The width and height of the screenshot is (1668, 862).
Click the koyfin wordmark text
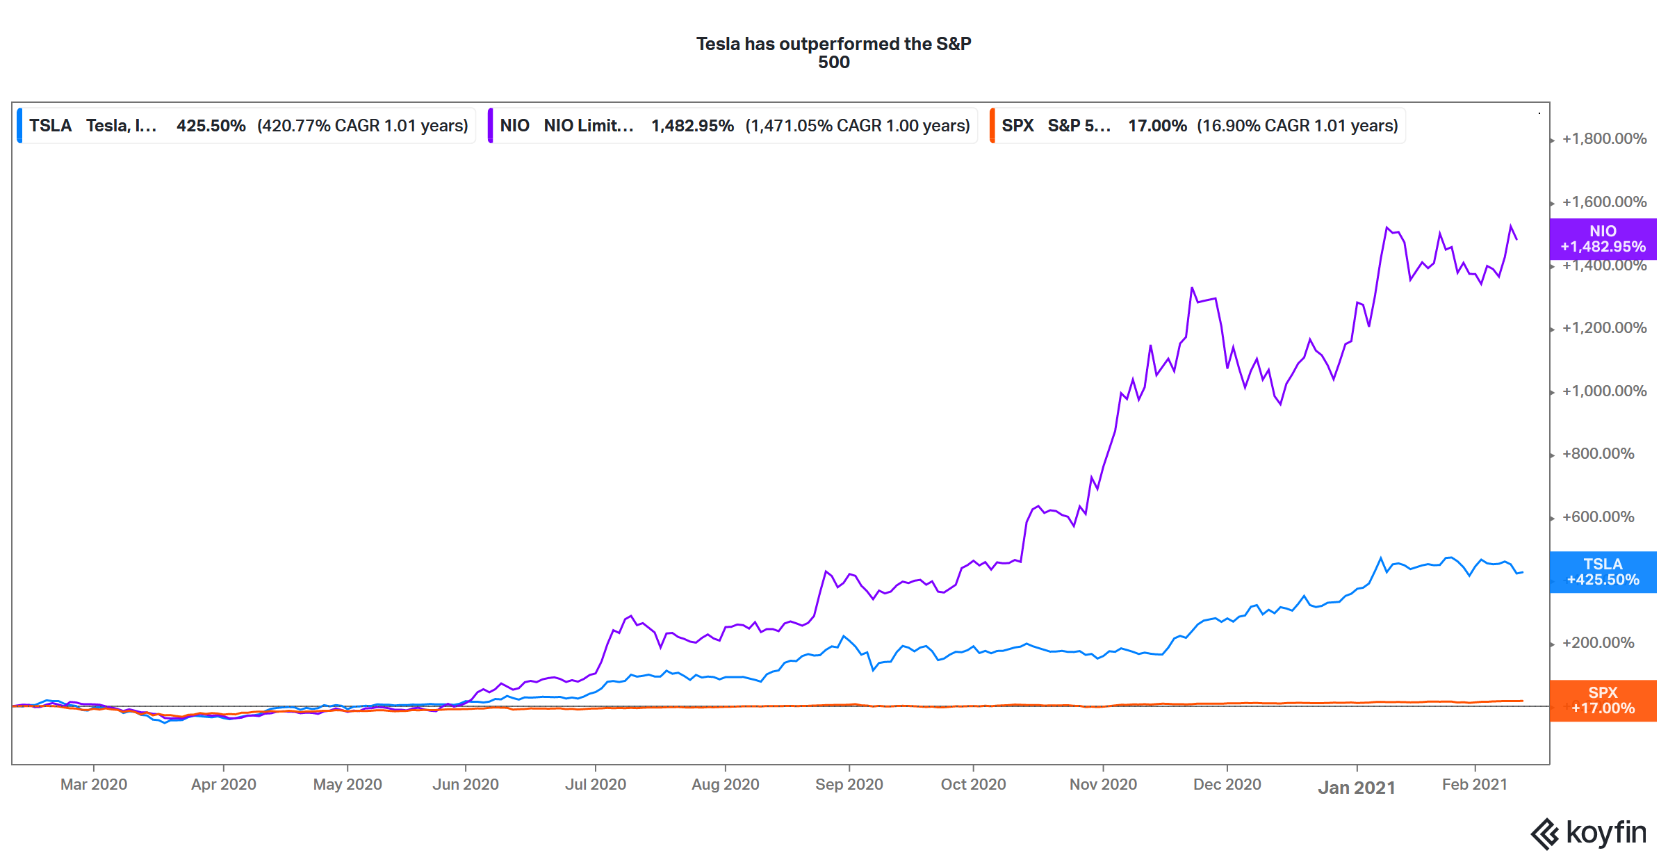coord(1606,832)
